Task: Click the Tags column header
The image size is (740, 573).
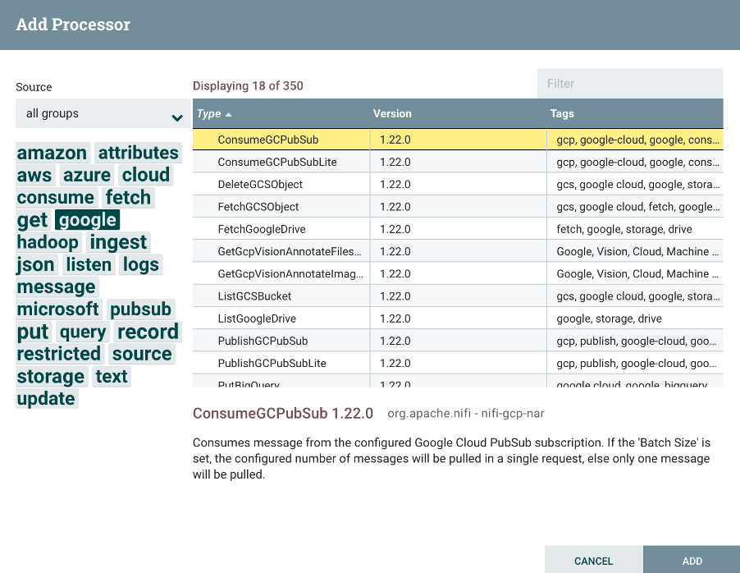Action: pos(562,114)
